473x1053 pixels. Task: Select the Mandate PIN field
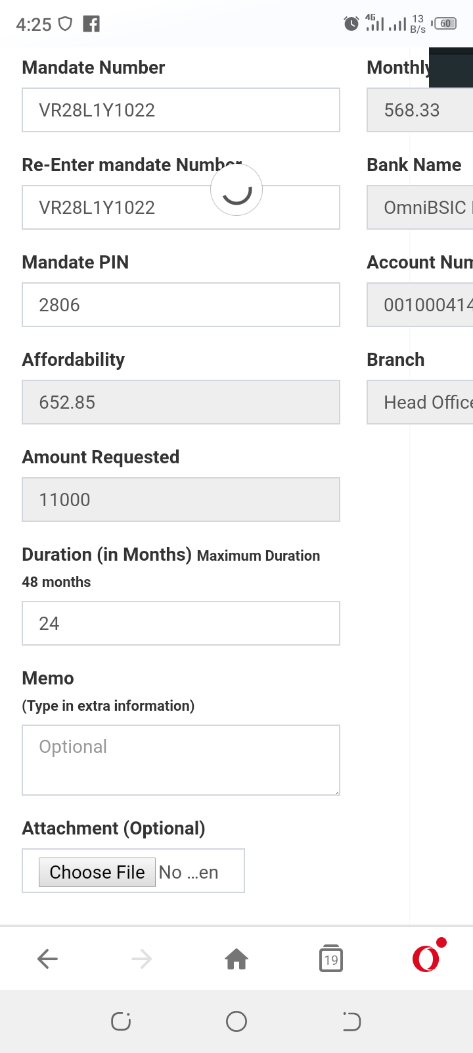(x=181, y=305)
